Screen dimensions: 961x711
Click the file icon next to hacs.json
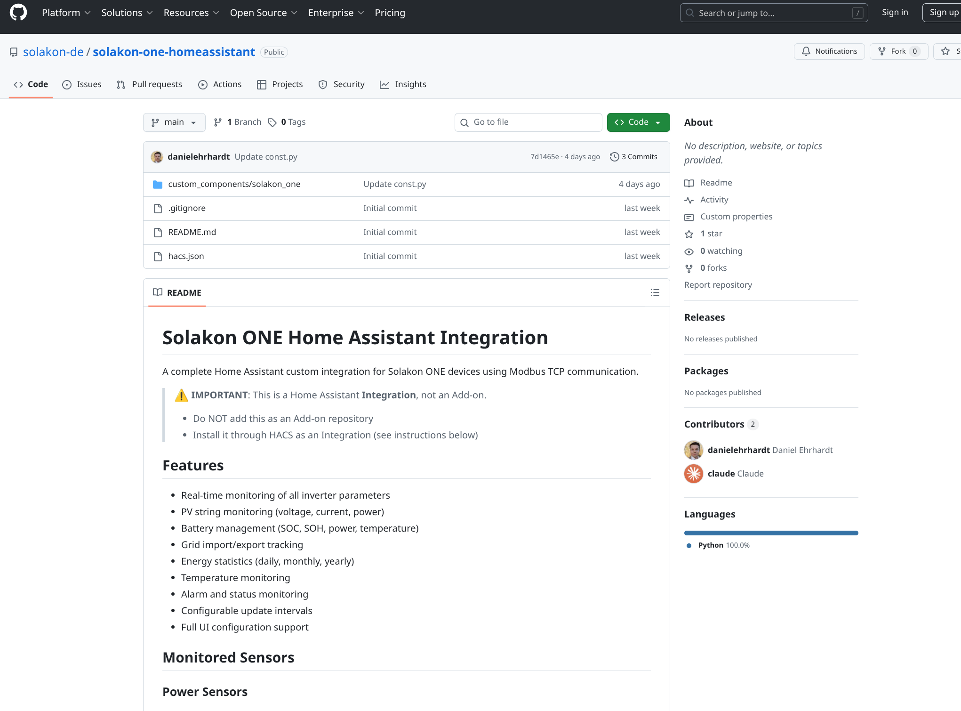(158, 256)
